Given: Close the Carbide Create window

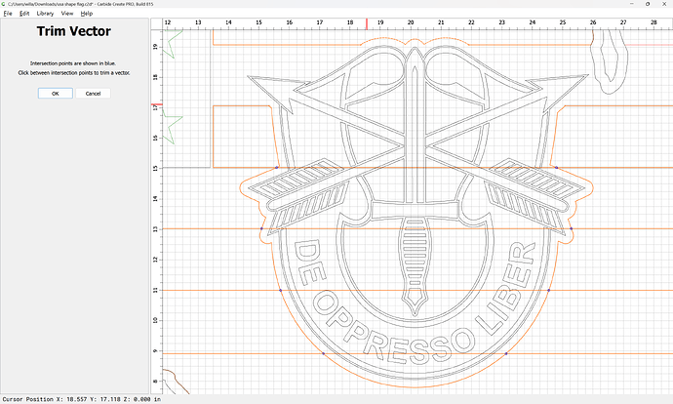Looking at the screenshot, I should (x=663, y=4).
